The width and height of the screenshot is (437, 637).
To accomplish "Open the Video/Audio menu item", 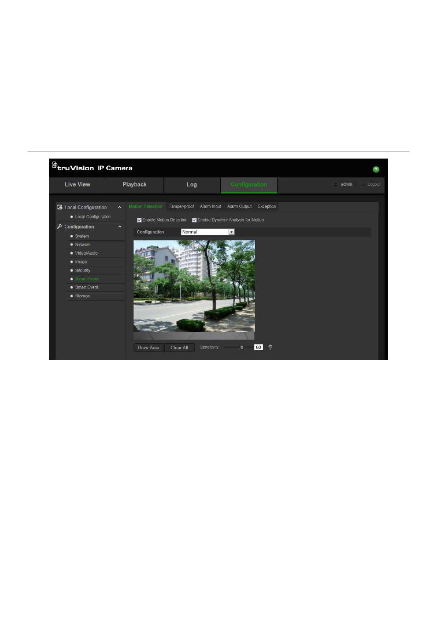I will (86, 253).
